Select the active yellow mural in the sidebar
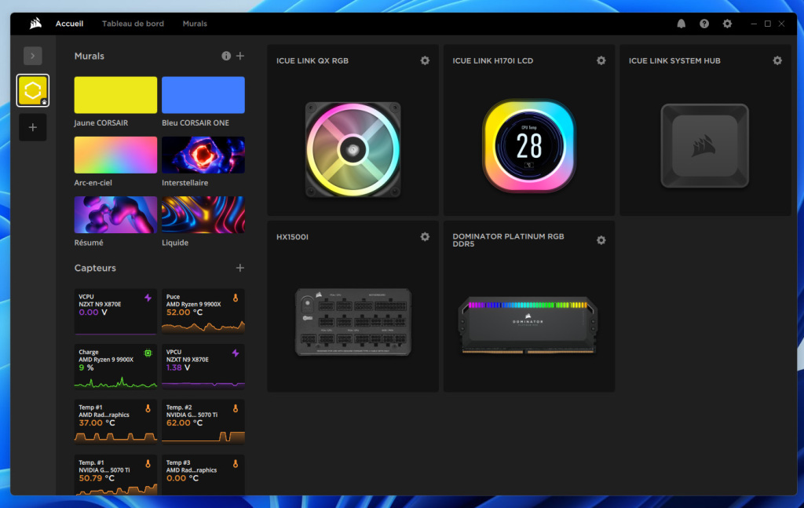This screenshot has height=508, width=804. pos(32,90)
